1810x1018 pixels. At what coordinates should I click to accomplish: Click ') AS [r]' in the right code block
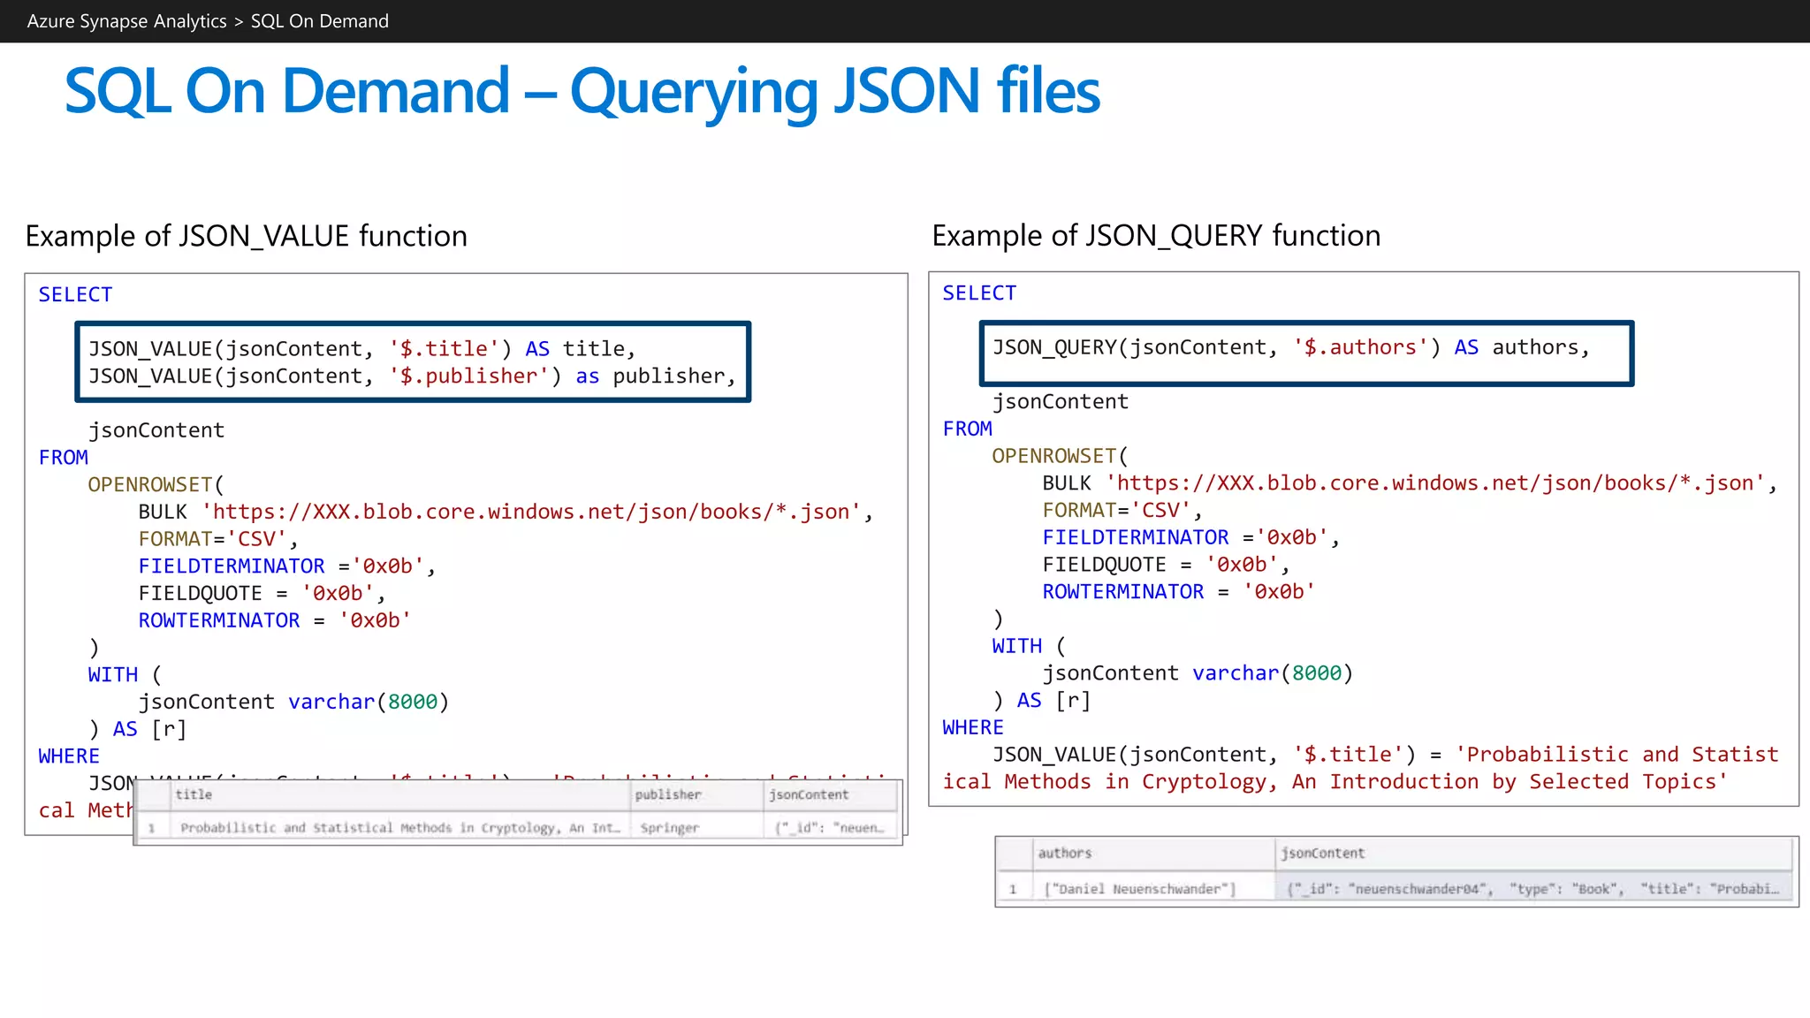click(x=1042, y=701)
